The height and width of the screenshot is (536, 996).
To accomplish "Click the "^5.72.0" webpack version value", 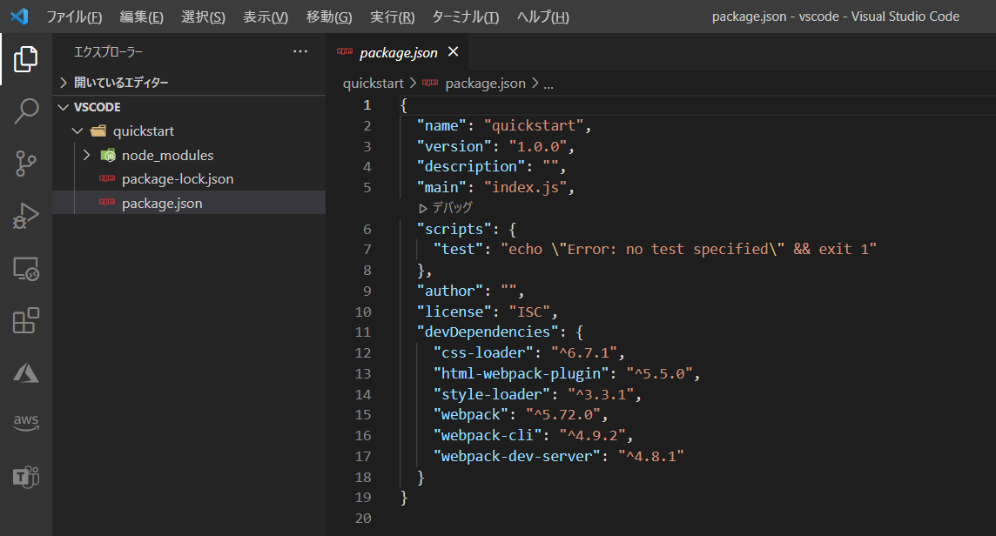I will tap(563, 415).
